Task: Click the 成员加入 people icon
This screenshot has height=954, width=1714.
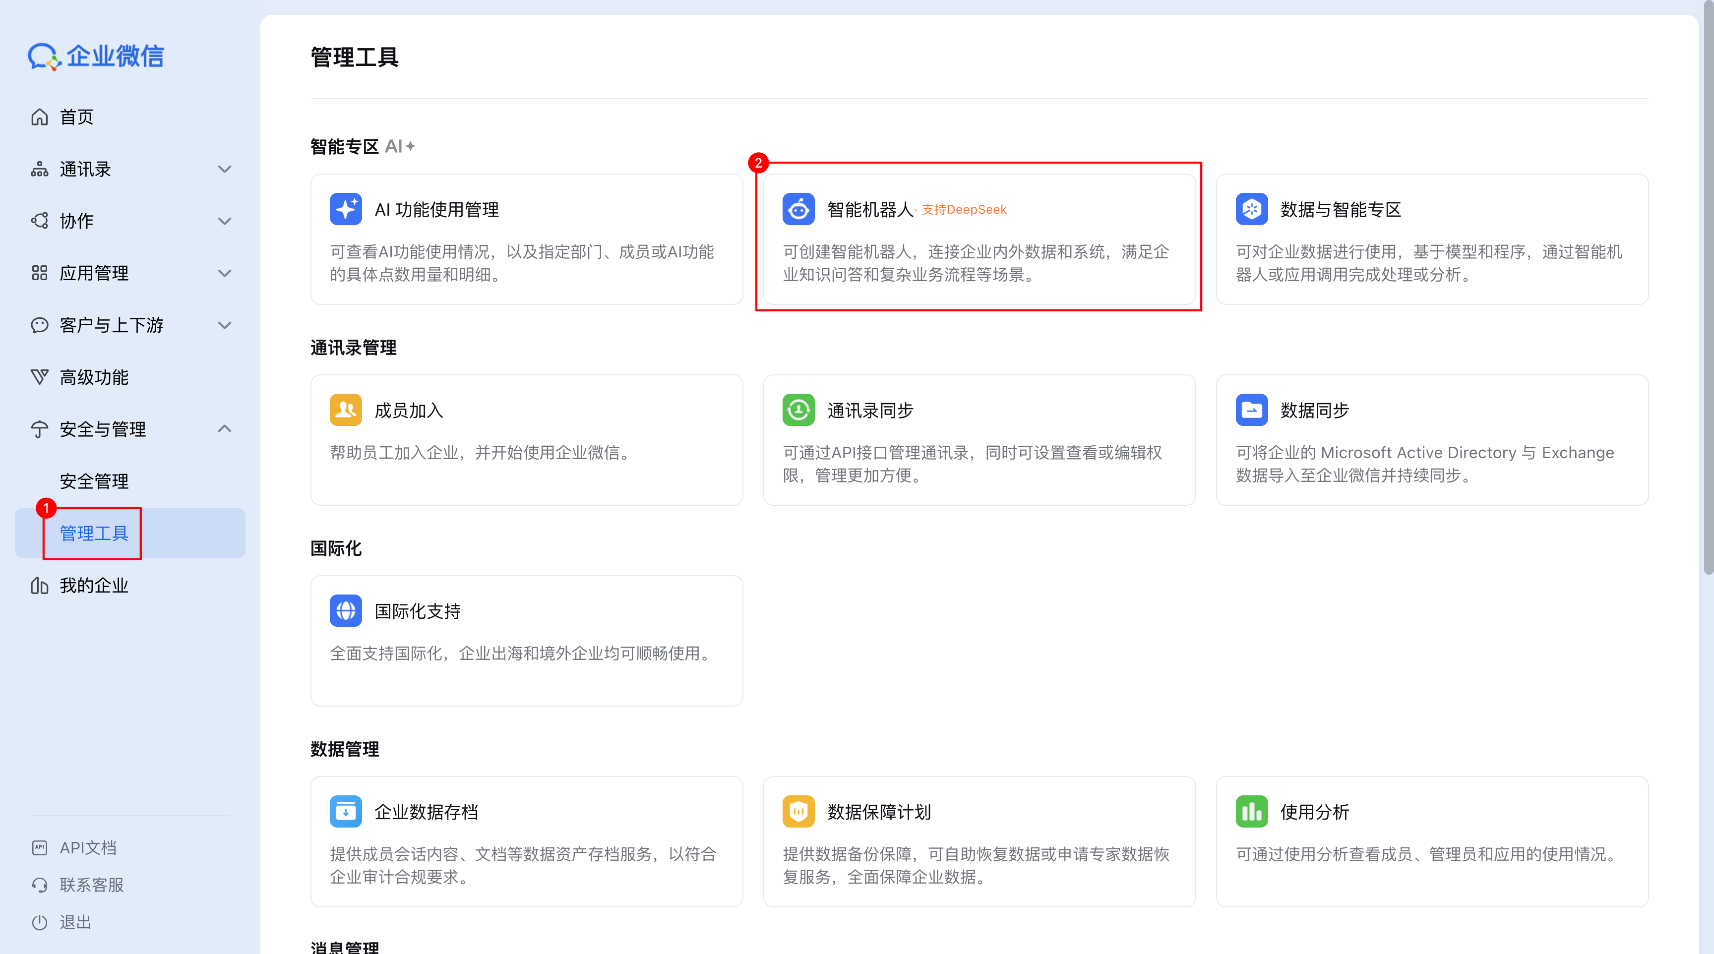Action: 345,410
